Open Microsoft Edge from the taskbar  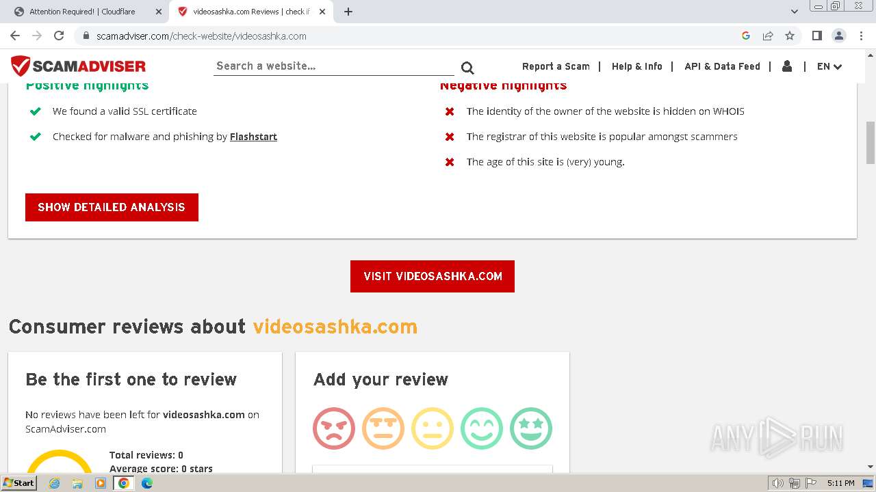click(147, 483)
